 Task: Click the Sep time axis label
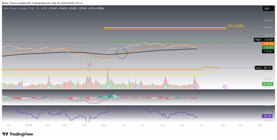click(182, 125)
